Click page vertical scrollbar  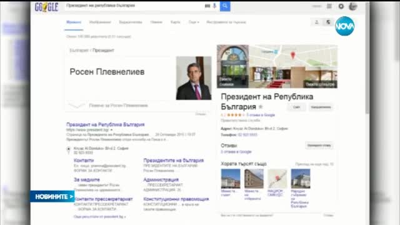(367, 57)
